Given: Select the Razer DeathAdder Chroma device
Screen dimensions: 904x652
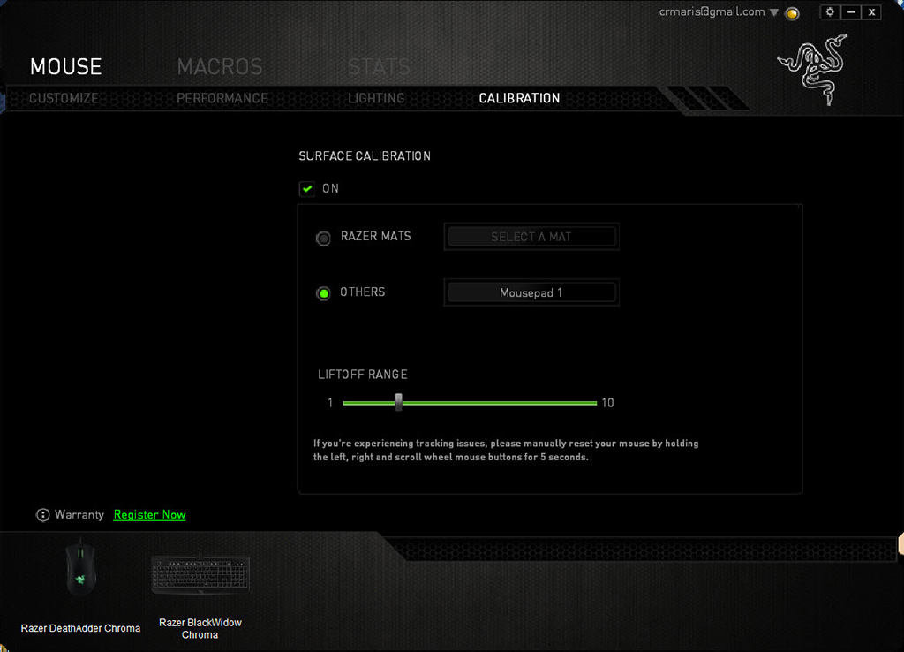Looking at the screenshot, I should [x=80, y=569].
